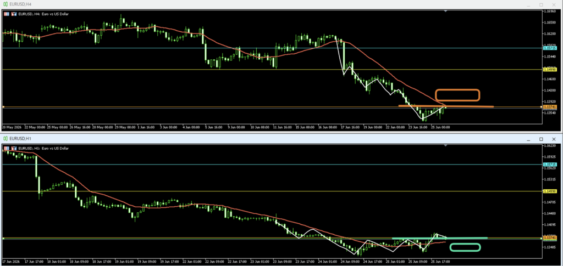The height and width of the screenshot is (266, 563).
Task: Click the 1.13741 current price label on H4 chart
Action: click(x=550, y=107)
